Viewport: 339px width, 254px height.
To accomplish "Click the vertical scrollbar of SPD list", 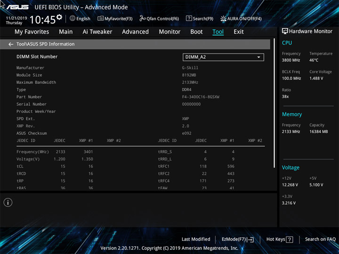I will (274, 103).
